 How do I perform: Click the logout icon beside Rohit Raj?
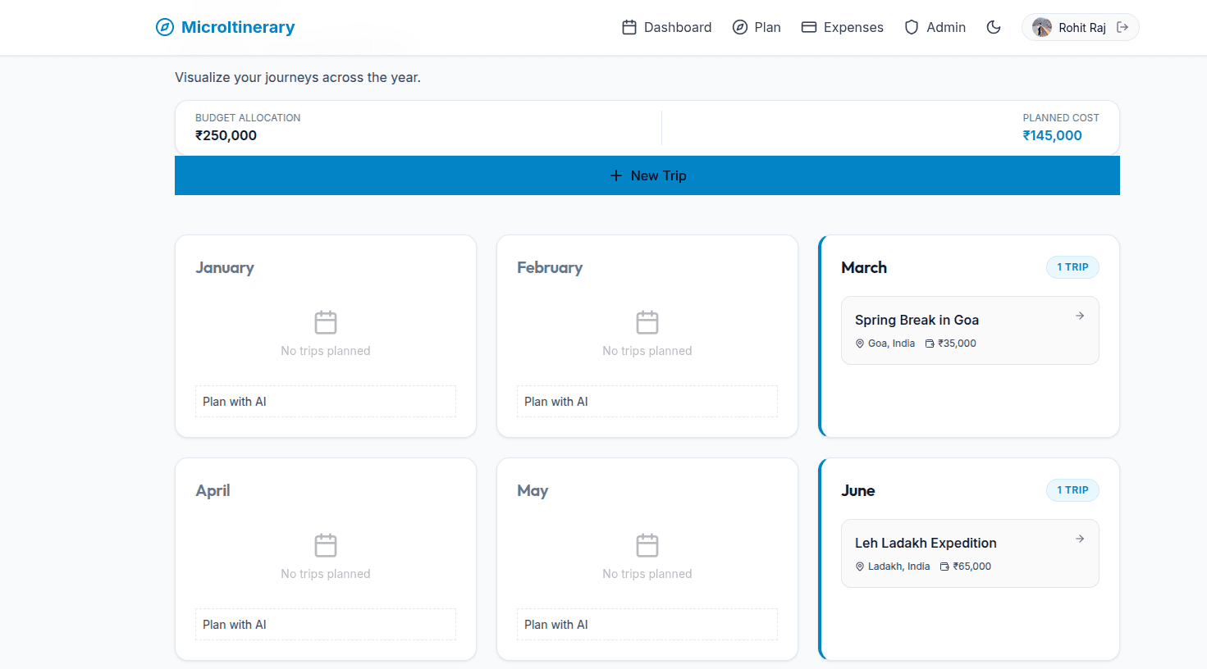(x=1123, y=26)
